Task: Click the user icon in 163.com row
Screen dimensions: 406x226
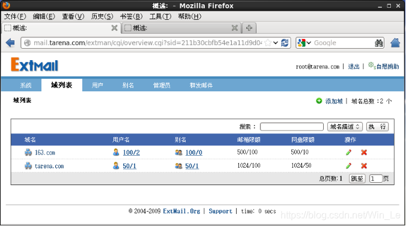Action: (x=116, y=152)
